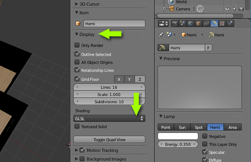Collapse the Display panel
251x162 pixels.
(77, 34)
